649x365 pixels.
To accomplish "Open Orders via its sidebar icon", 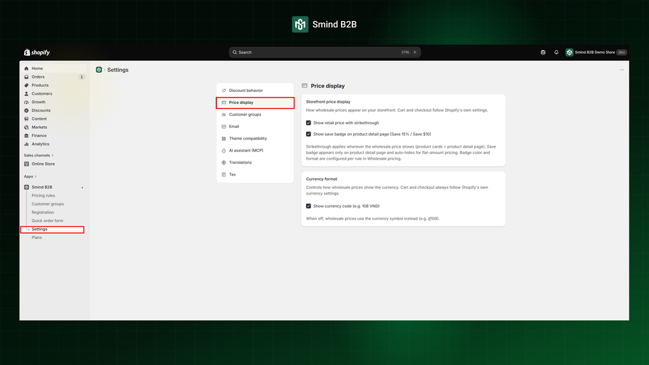I will (x=27, y=77).
